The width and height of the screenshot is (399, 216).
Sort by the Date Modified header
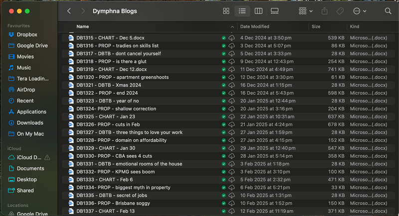tap(254, 27)
